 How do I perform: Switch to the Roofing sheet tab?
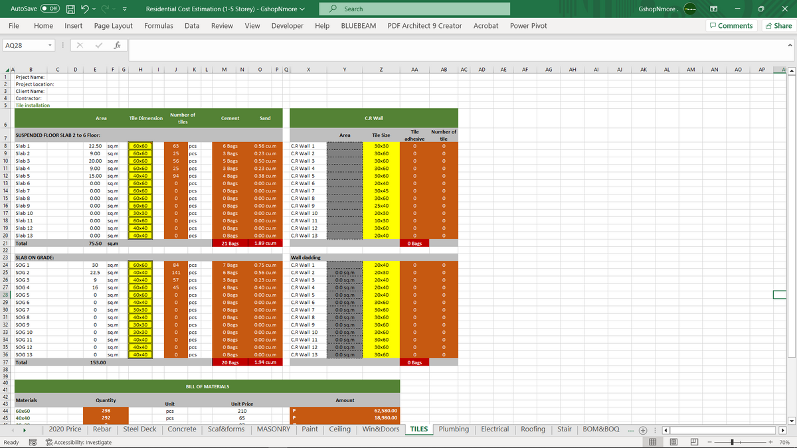[533, 429]
